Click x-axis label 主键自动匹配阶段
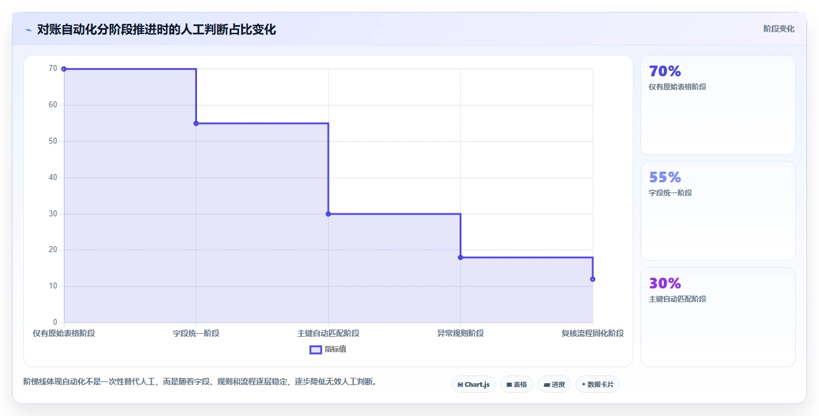The image size is (819, 416). [x=328, y=333]
